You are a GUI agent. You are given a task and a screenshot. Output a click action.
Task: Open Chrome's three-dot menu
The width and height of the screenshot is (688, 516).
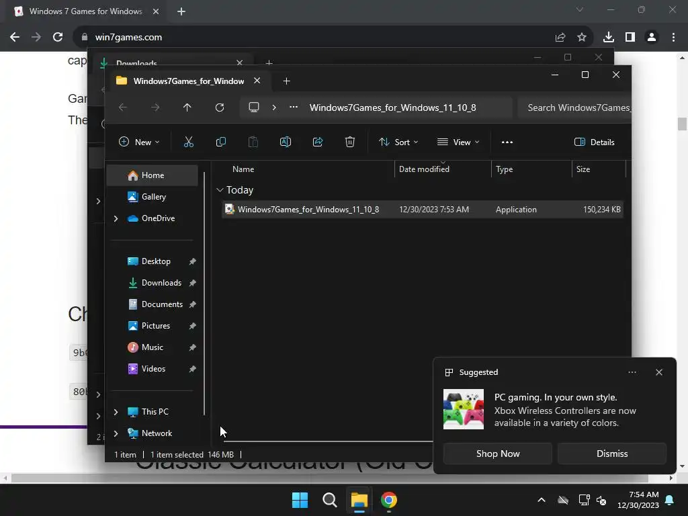[x=673, y=38]
